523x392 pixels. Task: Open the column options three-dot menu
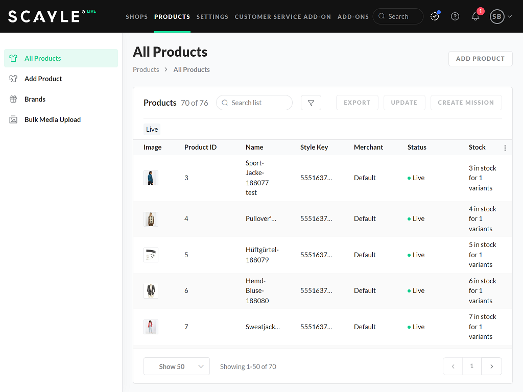click(x=505, y=148)
